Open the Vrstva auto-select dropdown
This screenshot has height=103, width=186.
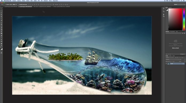15,5
